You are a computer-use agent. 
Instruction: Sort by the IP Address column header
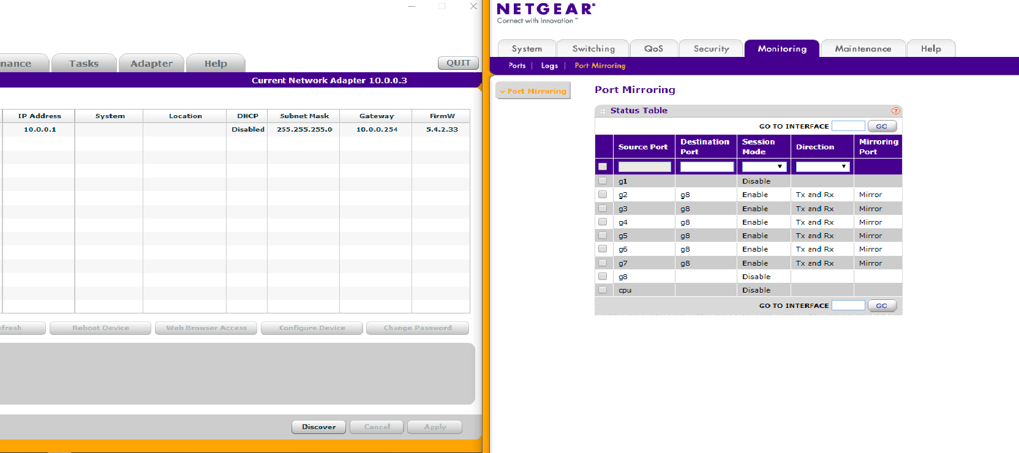[39, 116]
